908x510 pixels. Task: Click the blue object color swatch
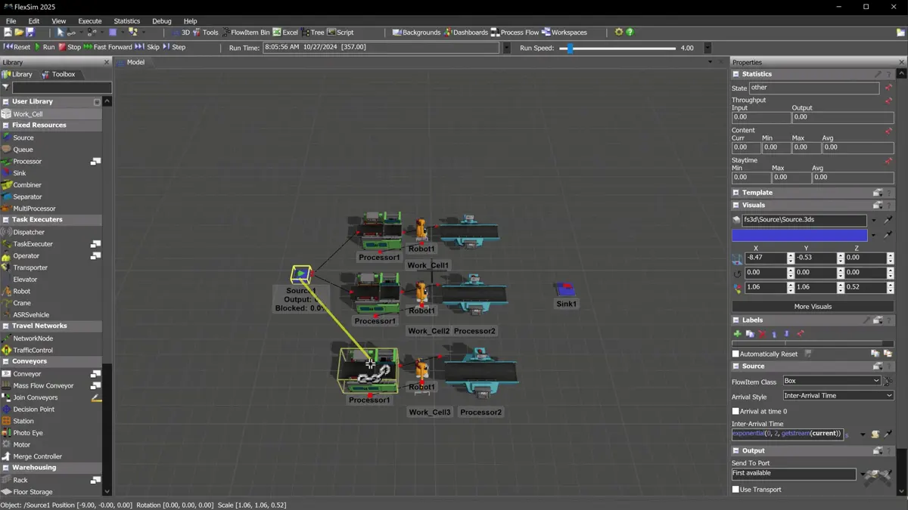(x=799, y=235)
